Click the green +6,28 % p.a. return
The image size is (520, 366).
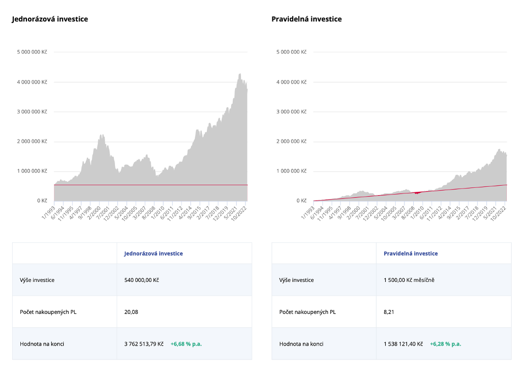click(445, 344)
